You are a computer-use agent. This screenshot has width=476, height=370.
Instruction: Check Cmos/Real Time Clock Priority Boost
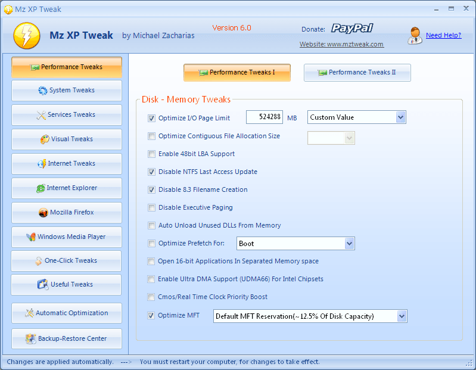151,297
